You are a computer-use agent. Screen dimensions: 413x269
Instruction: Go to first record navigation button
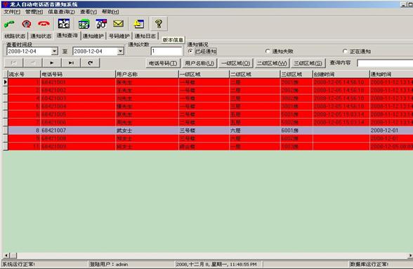point(14,63)
